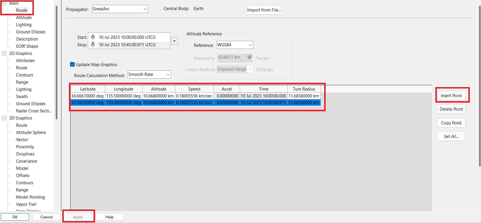
Task: Click the Start time field
Action: tap(129, 37)
